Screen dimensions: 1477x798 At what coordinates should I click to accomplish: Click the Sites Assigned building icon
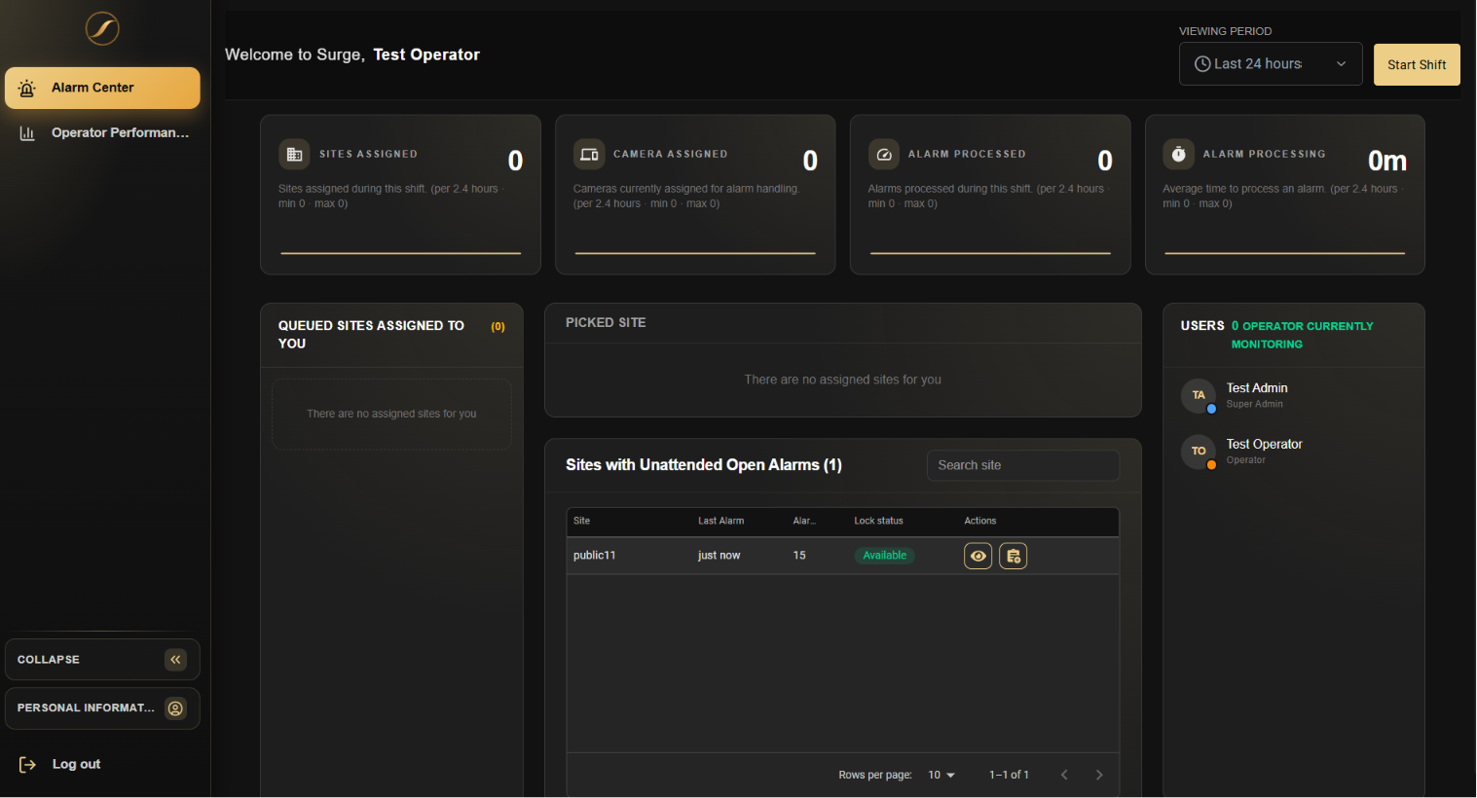click(x=294, y=154)
